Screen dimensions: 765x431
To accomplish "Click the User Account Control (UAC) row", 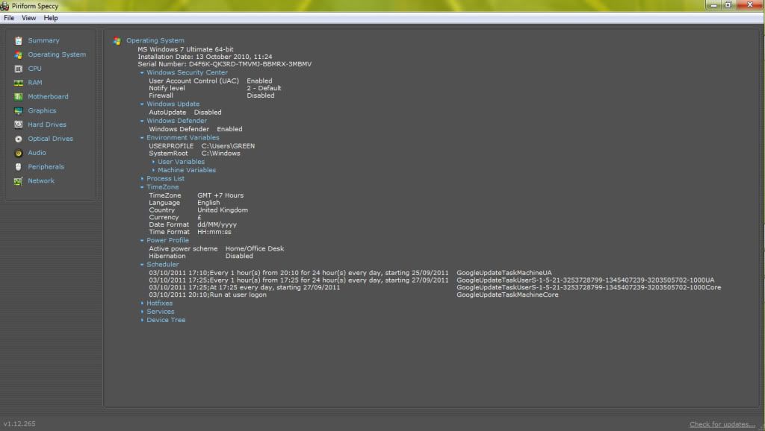I will (x=210, y=81).
